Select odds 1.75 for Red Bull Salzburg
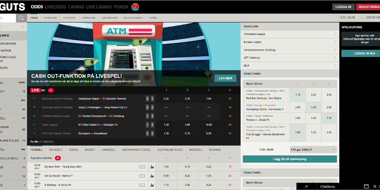The width and height of the screenshot is (380, 190). (298, 95)
